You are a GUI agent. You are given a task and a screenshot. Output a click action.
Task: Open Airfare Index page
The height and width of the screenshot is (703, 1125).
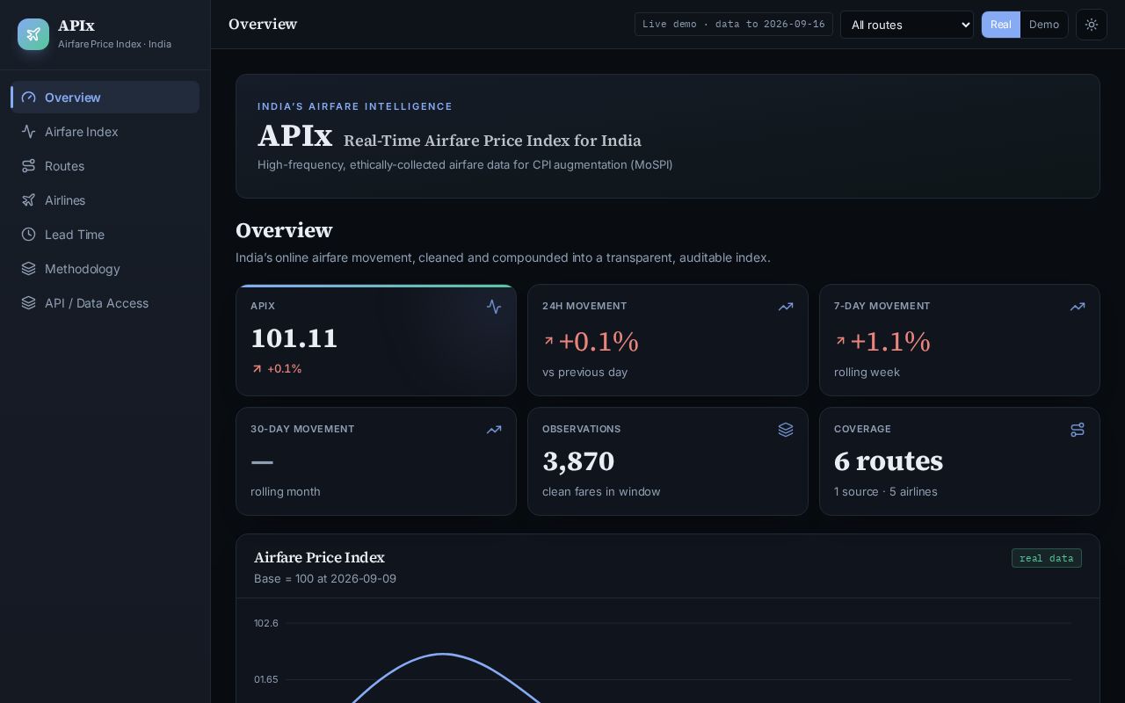pos(105,132)
